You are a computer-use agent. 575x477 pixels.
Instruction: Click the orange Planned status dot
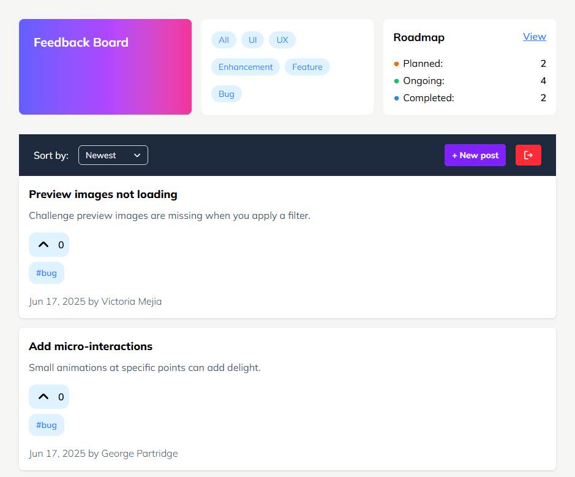(x=397, y=64)
